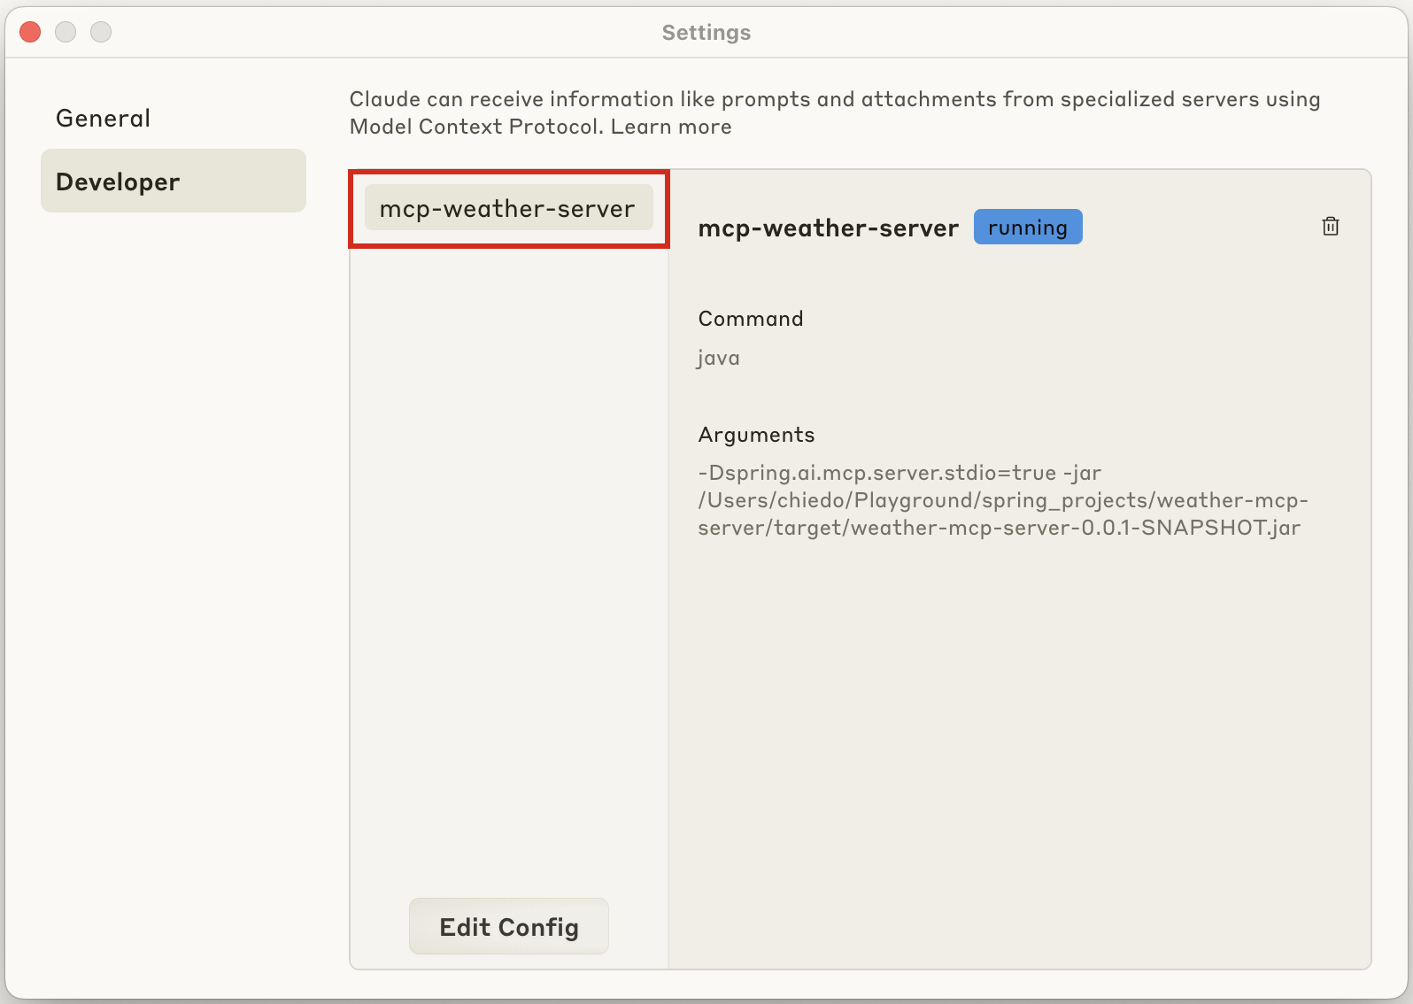Select the Developer settings tab
This screenshot has height=1004, width=1413.
point(174,181)
